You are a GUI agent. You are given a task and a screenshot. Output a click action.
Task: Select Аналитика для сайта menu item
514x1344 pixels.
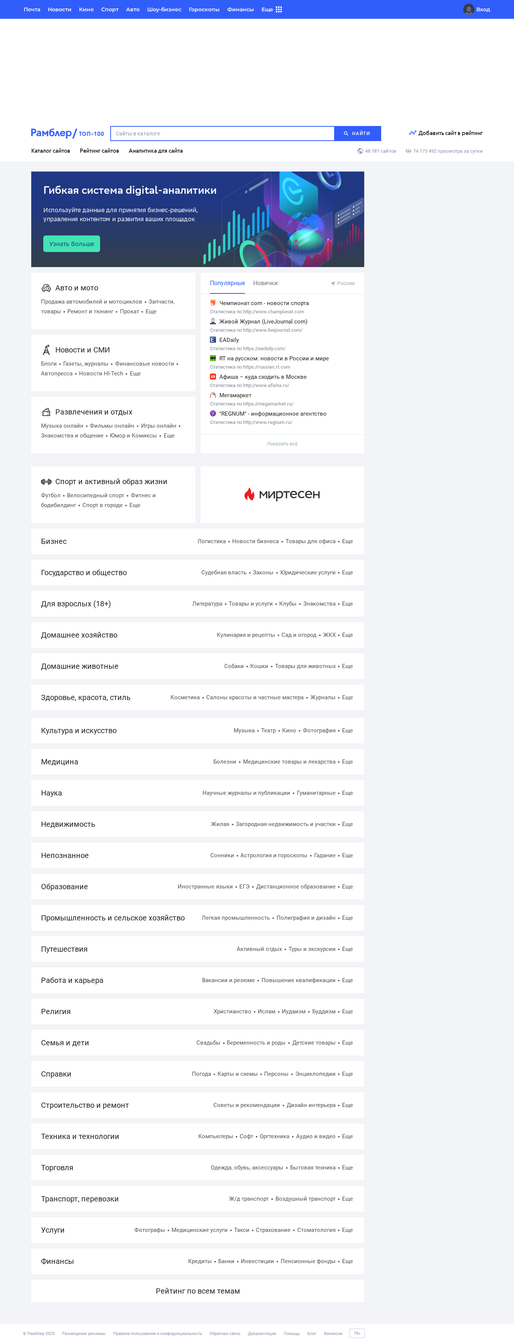155,151
